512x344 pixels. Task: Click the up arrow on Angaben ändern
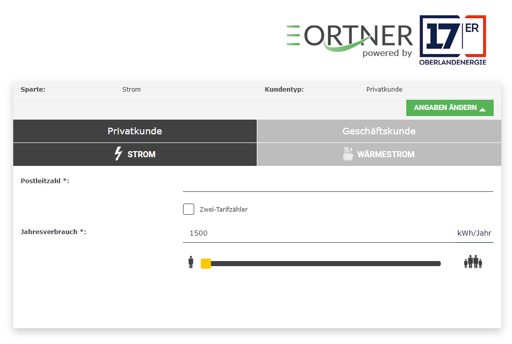coord(483,109)
